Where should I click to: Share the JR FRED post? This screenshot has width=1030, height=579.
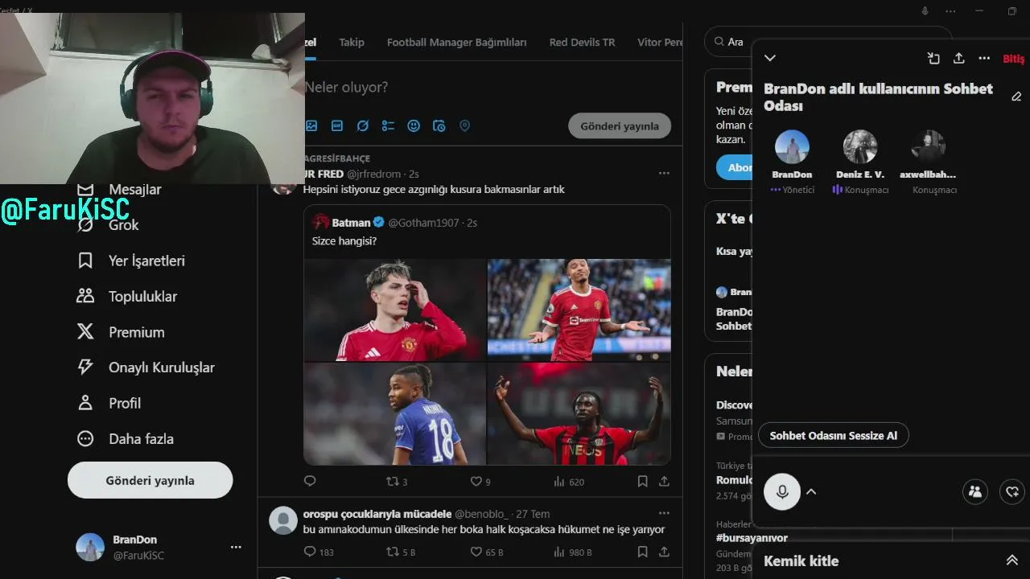(664, 481)
